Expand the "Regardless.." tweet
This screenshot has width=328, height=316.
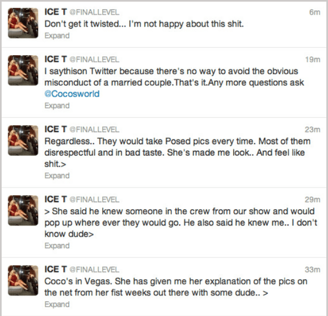tap(57, 176)
